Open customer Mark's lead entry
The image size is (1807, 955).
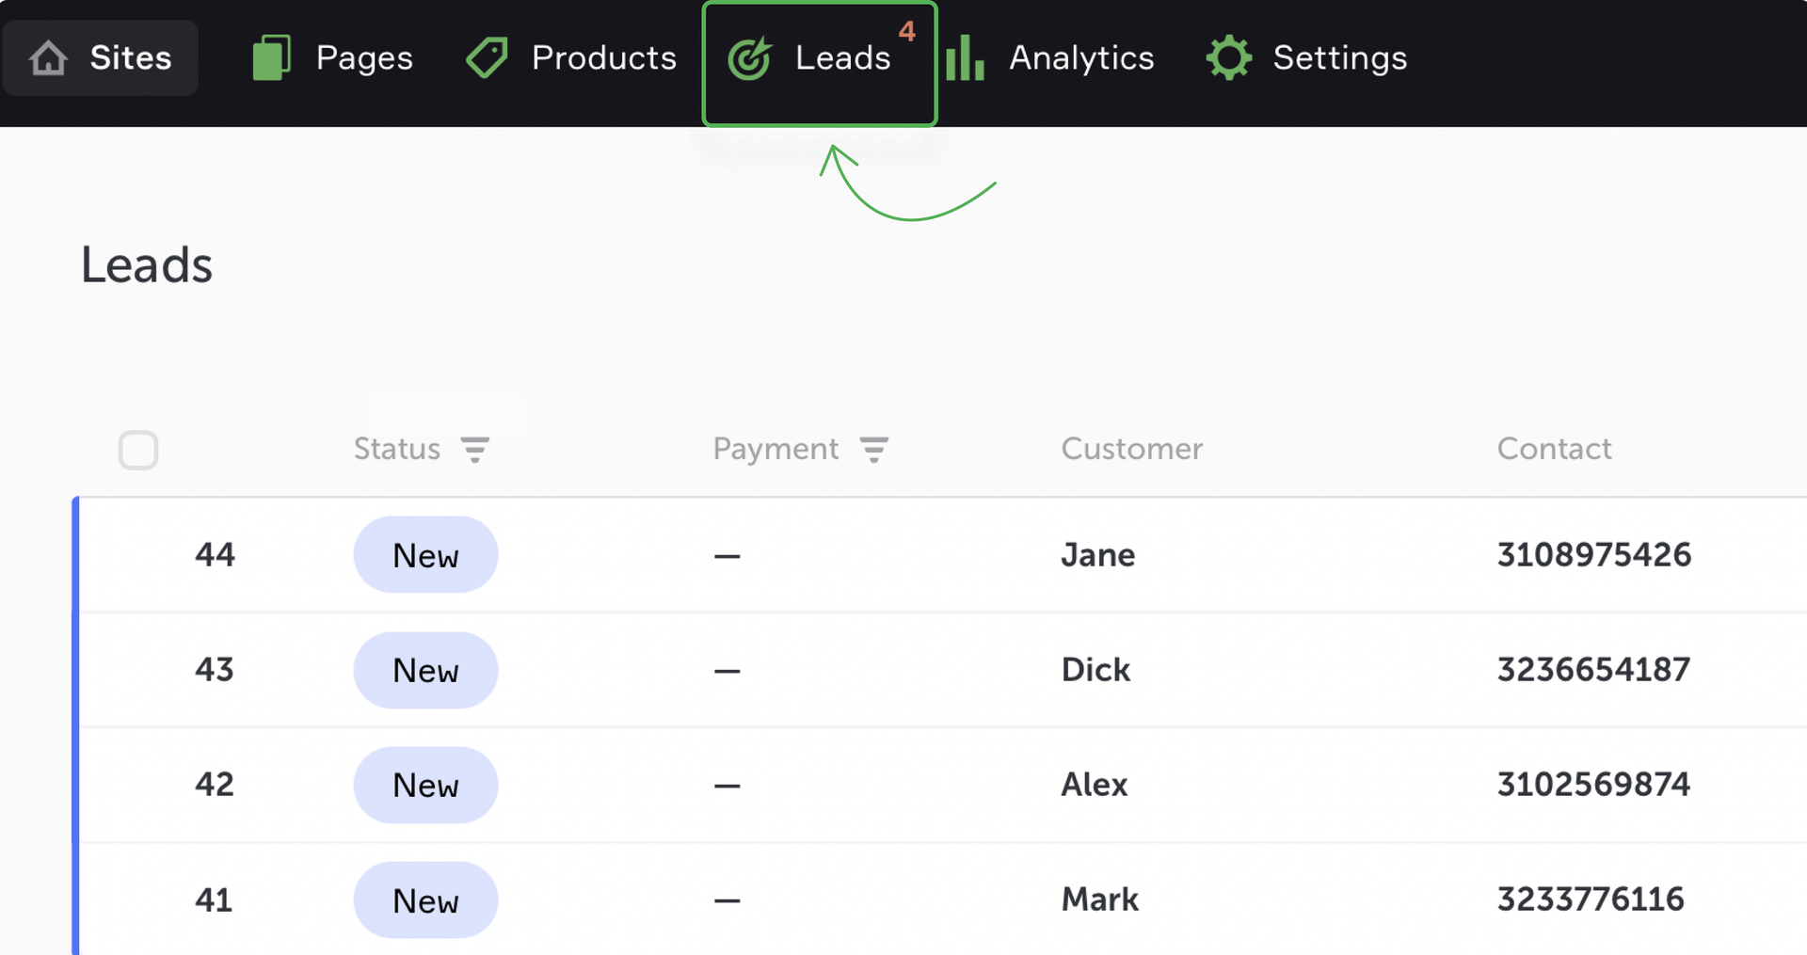[1099, 900]
